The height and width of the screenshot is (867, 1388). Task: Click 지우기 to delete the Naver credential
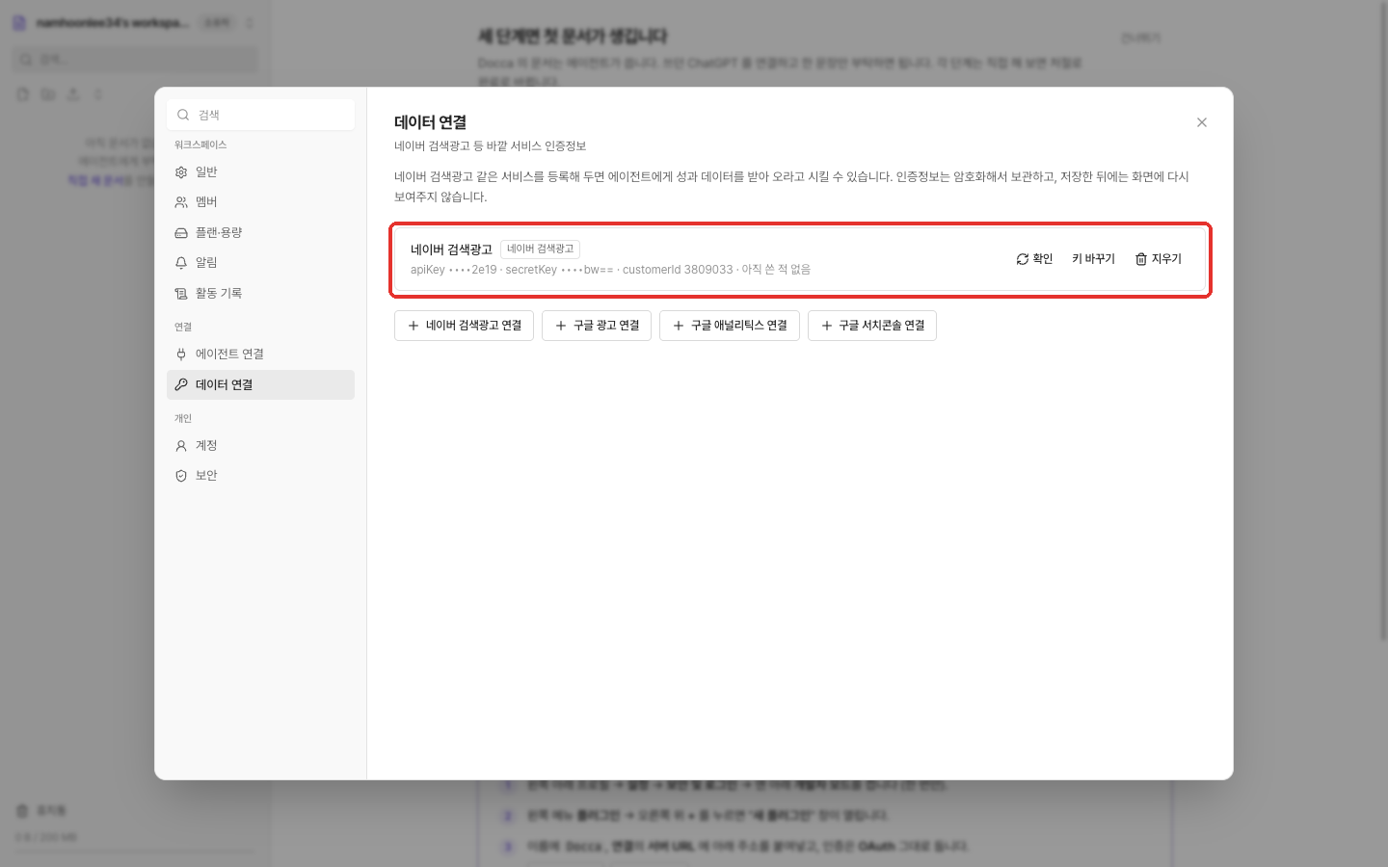click(1158, 259)
